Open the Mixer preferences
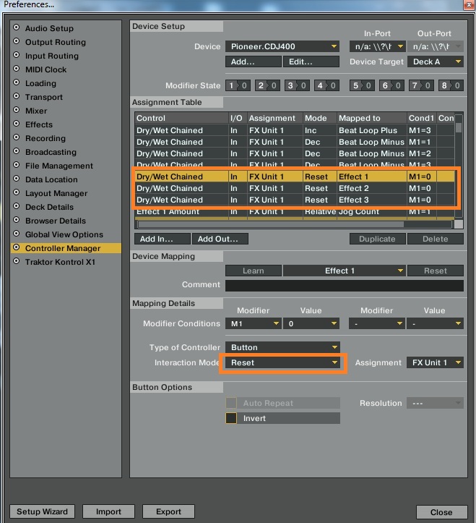The height and width of the screenshot is (523, 476). coord(36,111)
